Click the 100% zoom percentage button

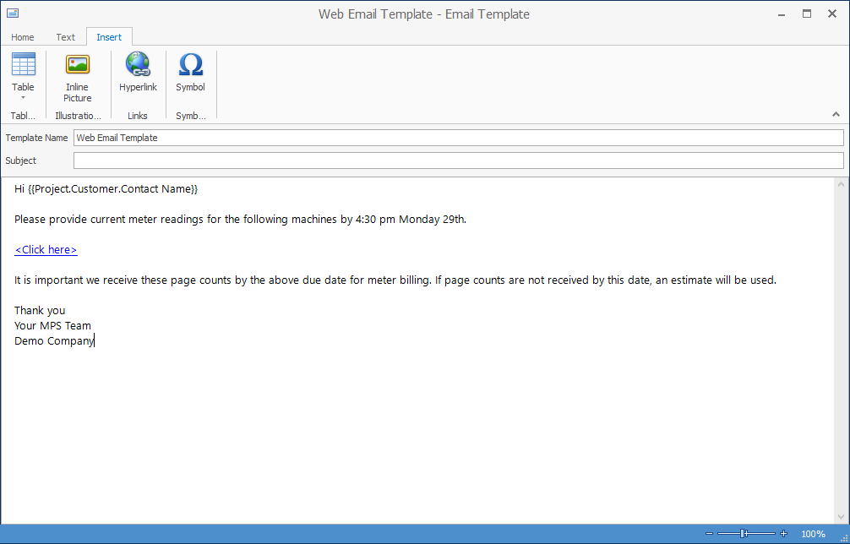pyautogui.click(x=812, y=533)
